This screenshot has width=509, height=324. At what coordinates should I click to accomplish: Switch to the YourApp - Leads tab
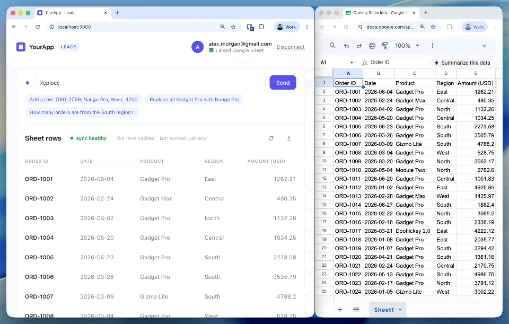[x=72, y=13]
